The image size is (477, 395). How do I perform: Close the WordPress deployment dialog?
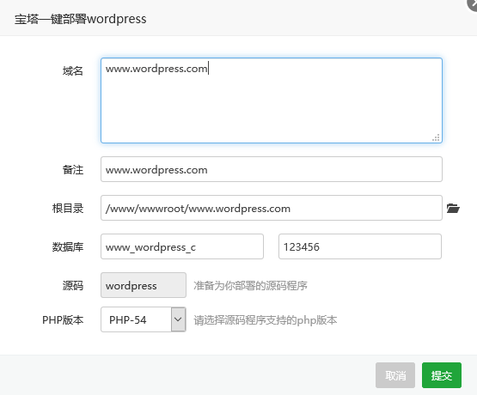click(x=473, y=3)
